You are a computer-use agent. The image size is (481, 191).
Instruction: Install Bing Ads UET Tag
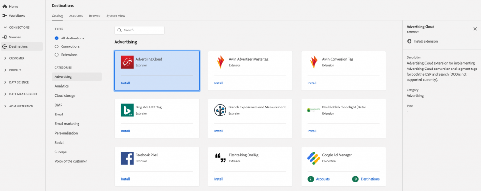(x=125, y=131)
